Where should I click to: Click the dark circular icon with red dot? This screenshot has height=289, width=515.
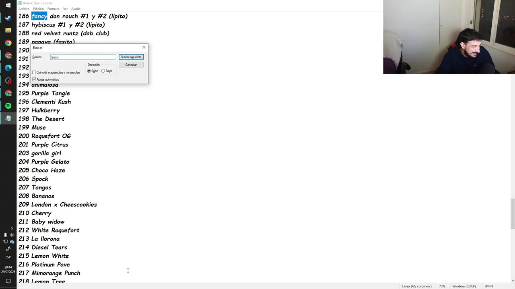(x=8, y=81)
